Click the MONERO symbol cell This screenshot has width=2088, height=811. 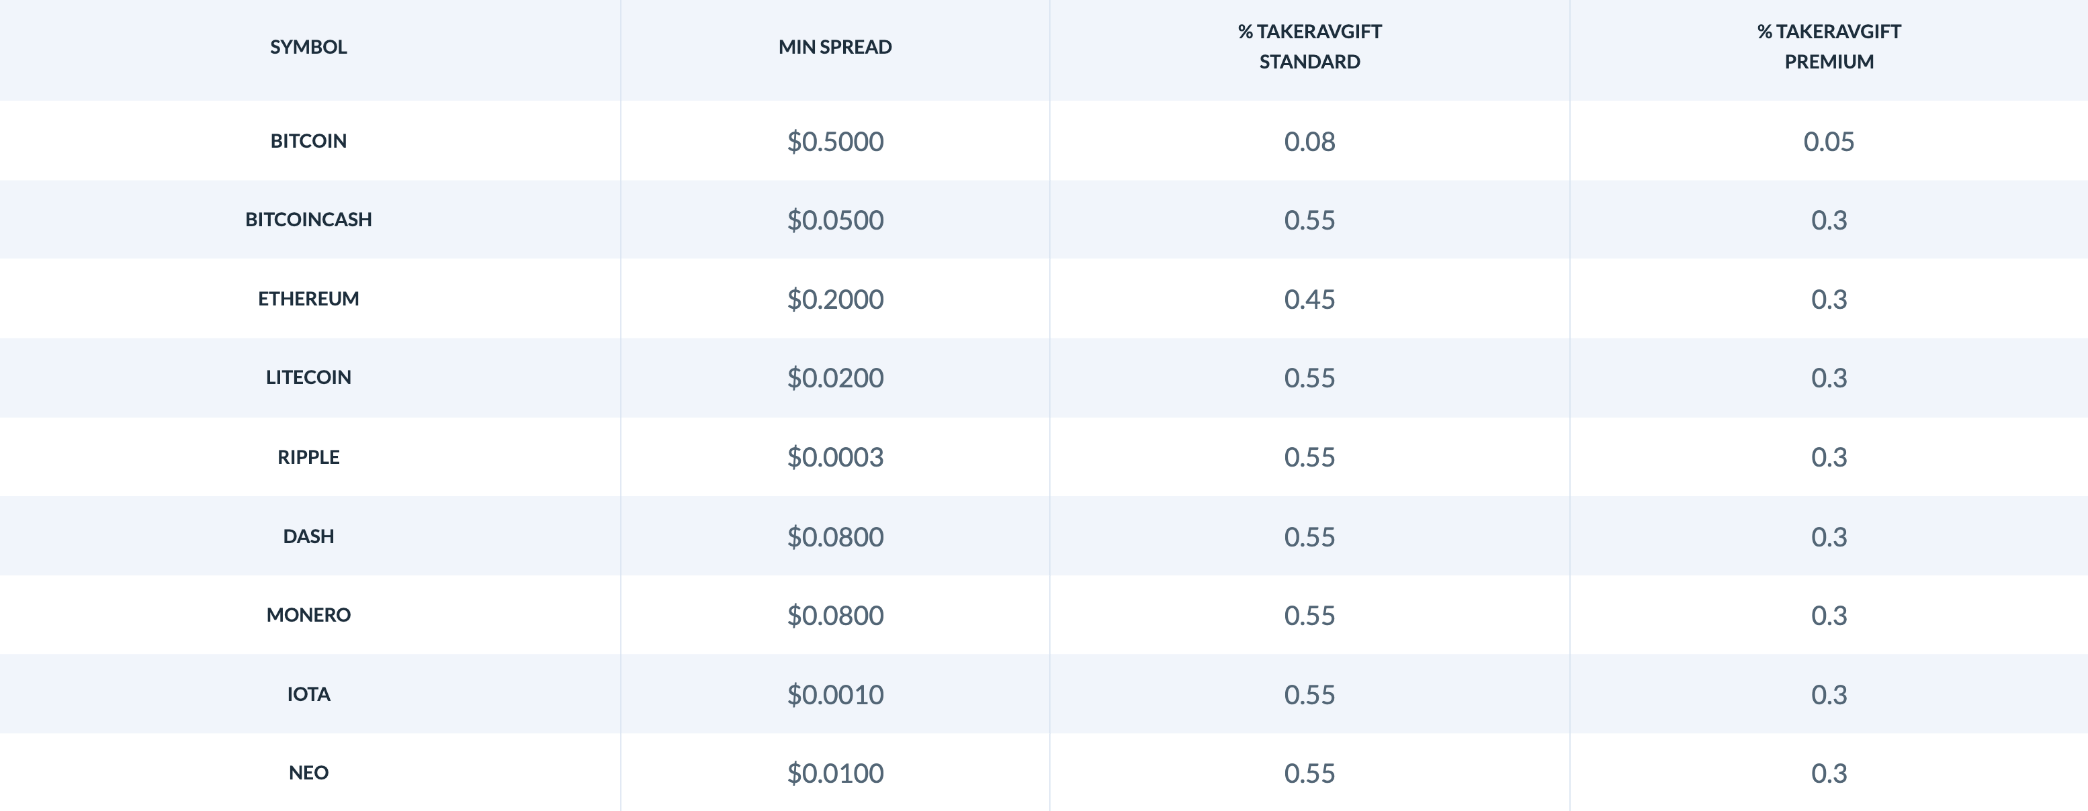308,615
